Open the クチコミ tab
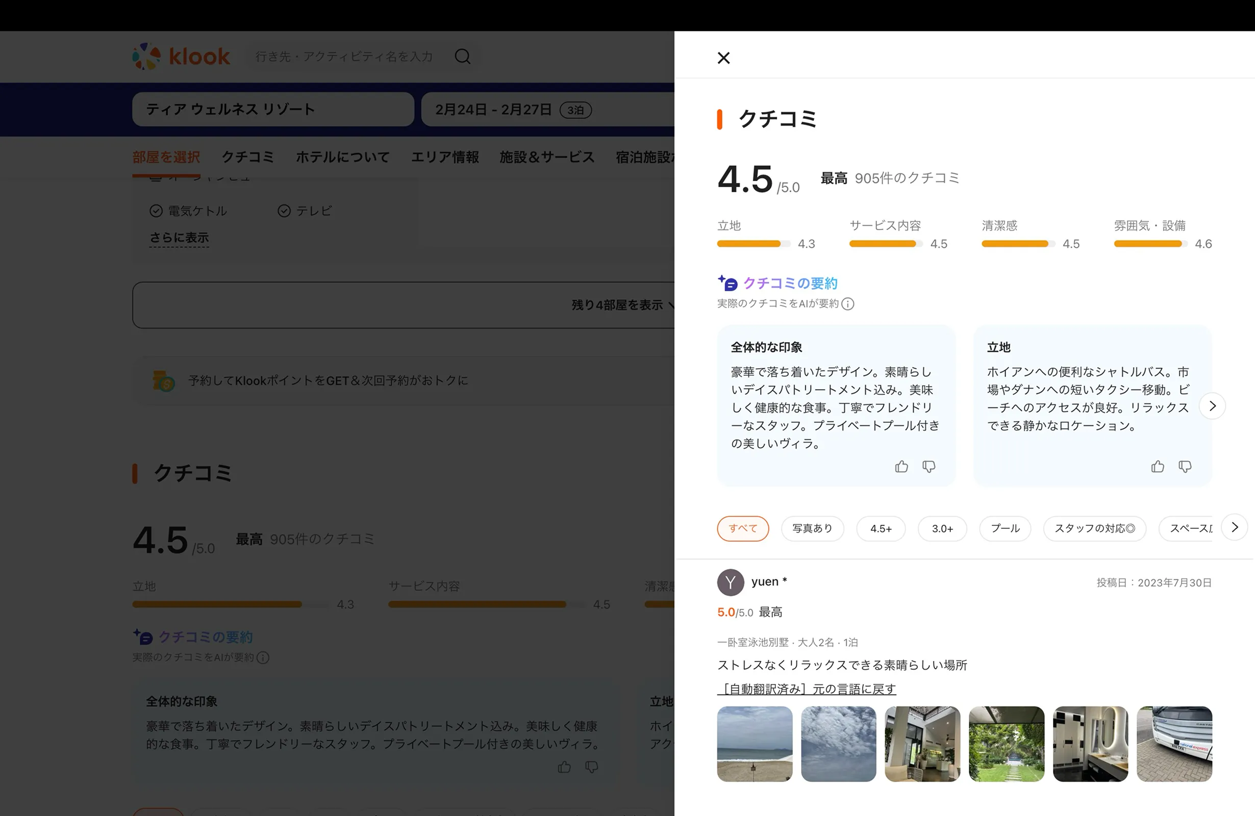This screenshot has width=1255, height=816. [248, 157]
